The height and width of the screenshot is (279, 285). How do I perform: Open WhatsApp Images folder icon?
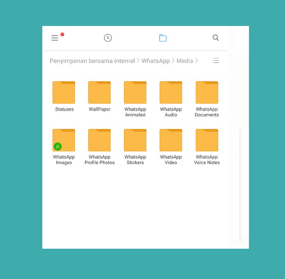pos(64,140)
